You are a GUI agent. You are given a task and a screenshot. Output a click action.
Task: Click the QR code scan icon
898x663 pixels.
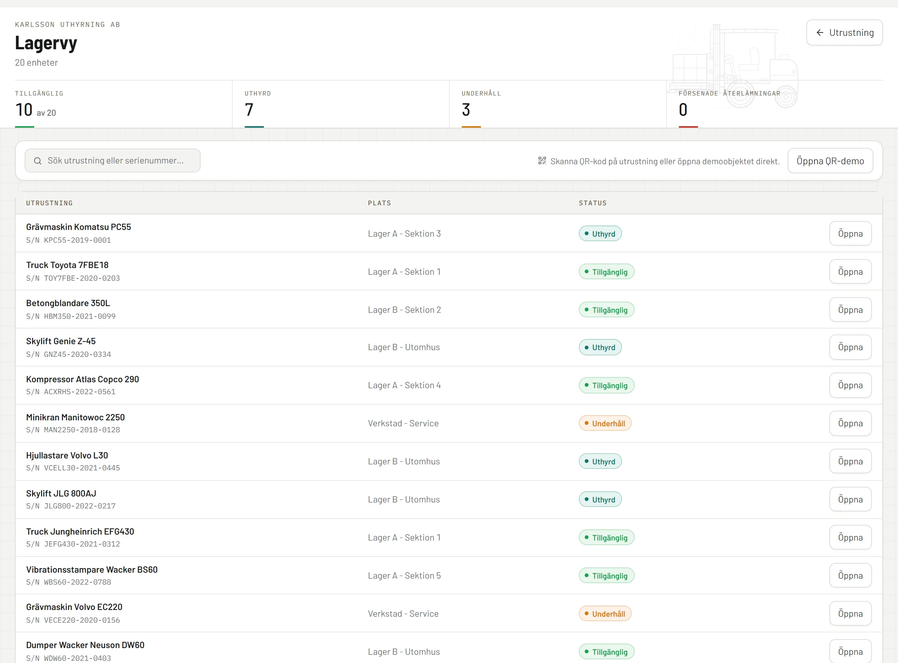[x=542, y=161]
